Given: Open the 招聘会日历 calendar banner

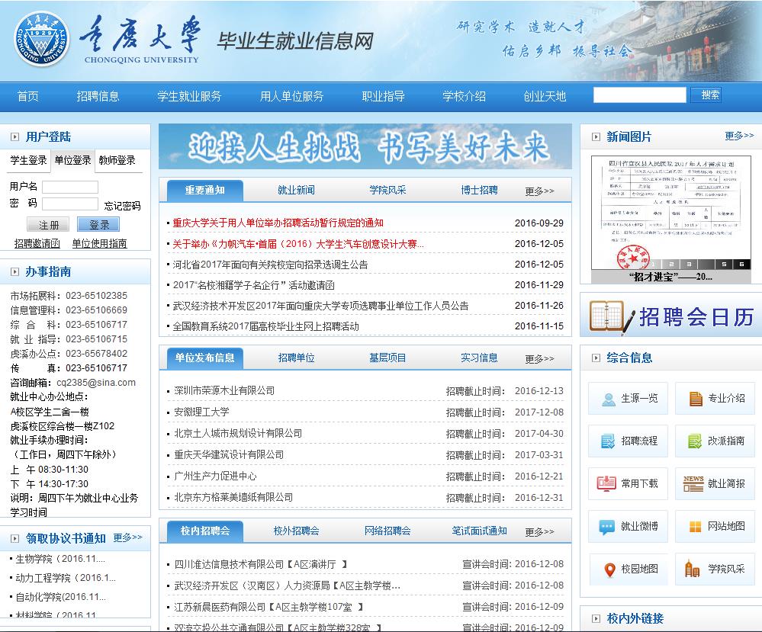Looking at the screenshot, I should [670, 316].
